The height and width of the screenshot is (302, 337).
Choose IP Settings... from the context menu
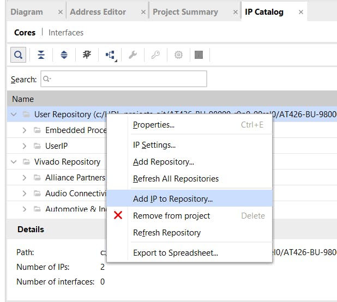[x=189, y=145]
